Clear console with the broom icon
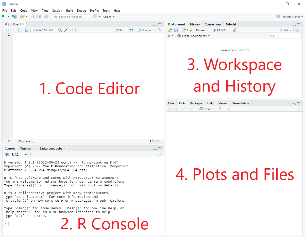This screenshot has width=305, height=237. click(x=160, y=154)
